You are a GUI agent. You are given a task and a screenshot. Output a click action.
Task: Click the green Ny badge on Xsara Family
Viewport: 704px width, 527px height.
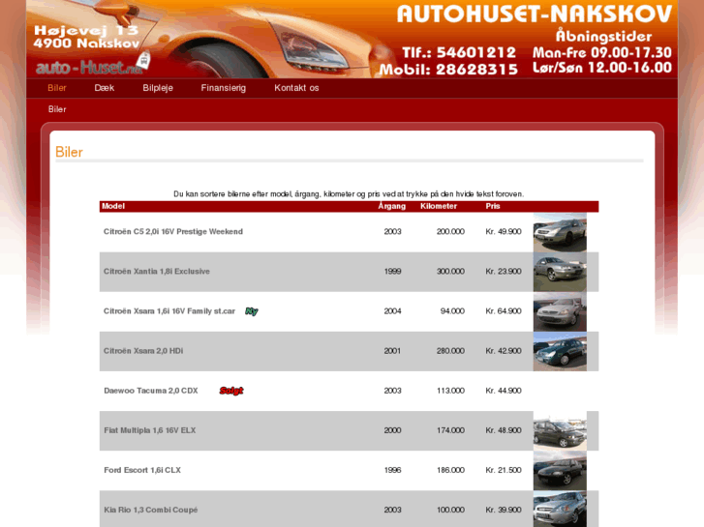pyautogui.click(x=252, y=311)
